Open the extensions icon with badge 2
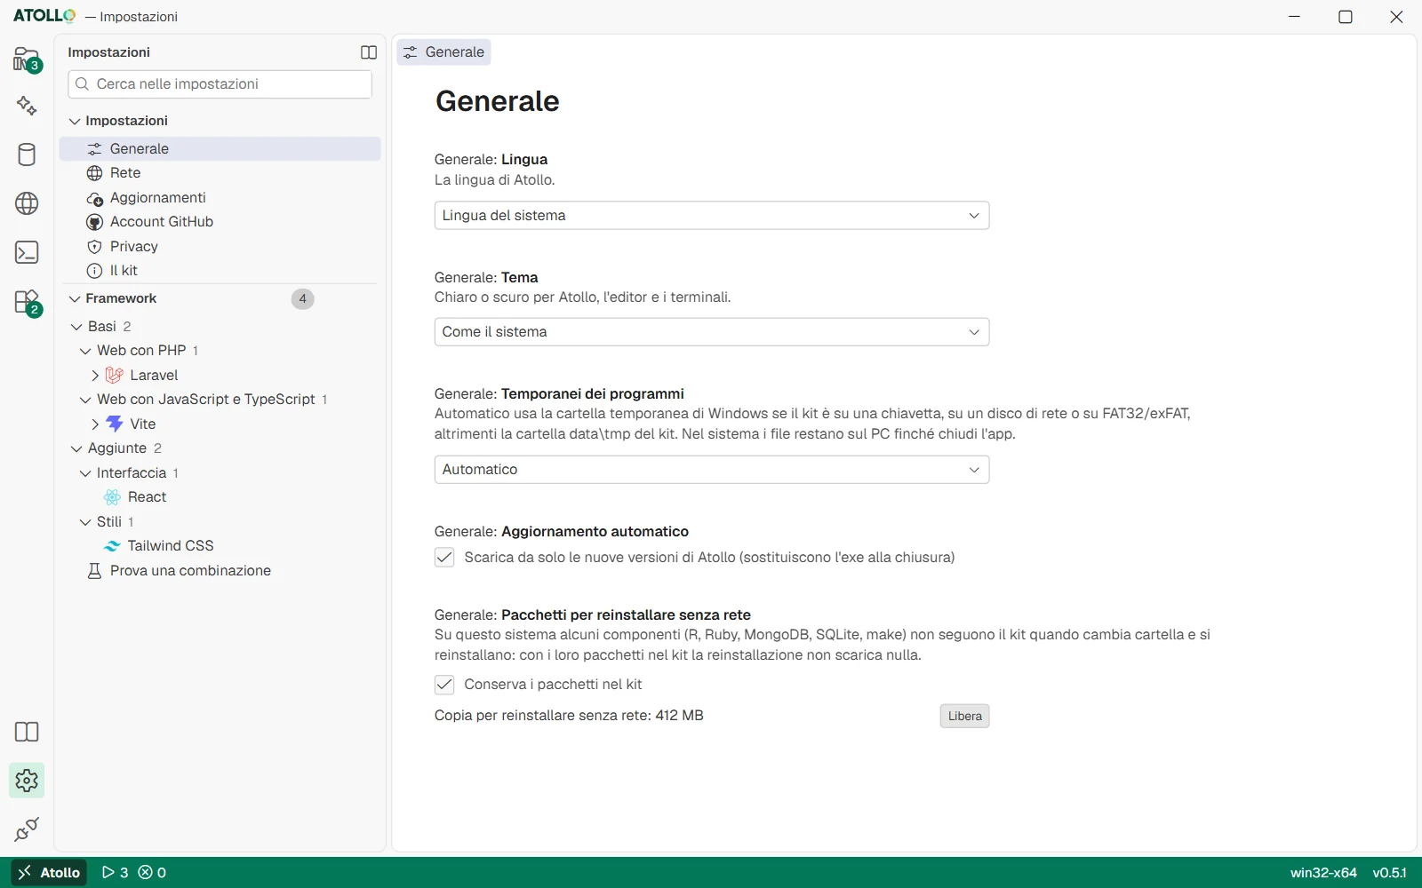Screen dimensions: 1422x888 [x=27, y=302]
